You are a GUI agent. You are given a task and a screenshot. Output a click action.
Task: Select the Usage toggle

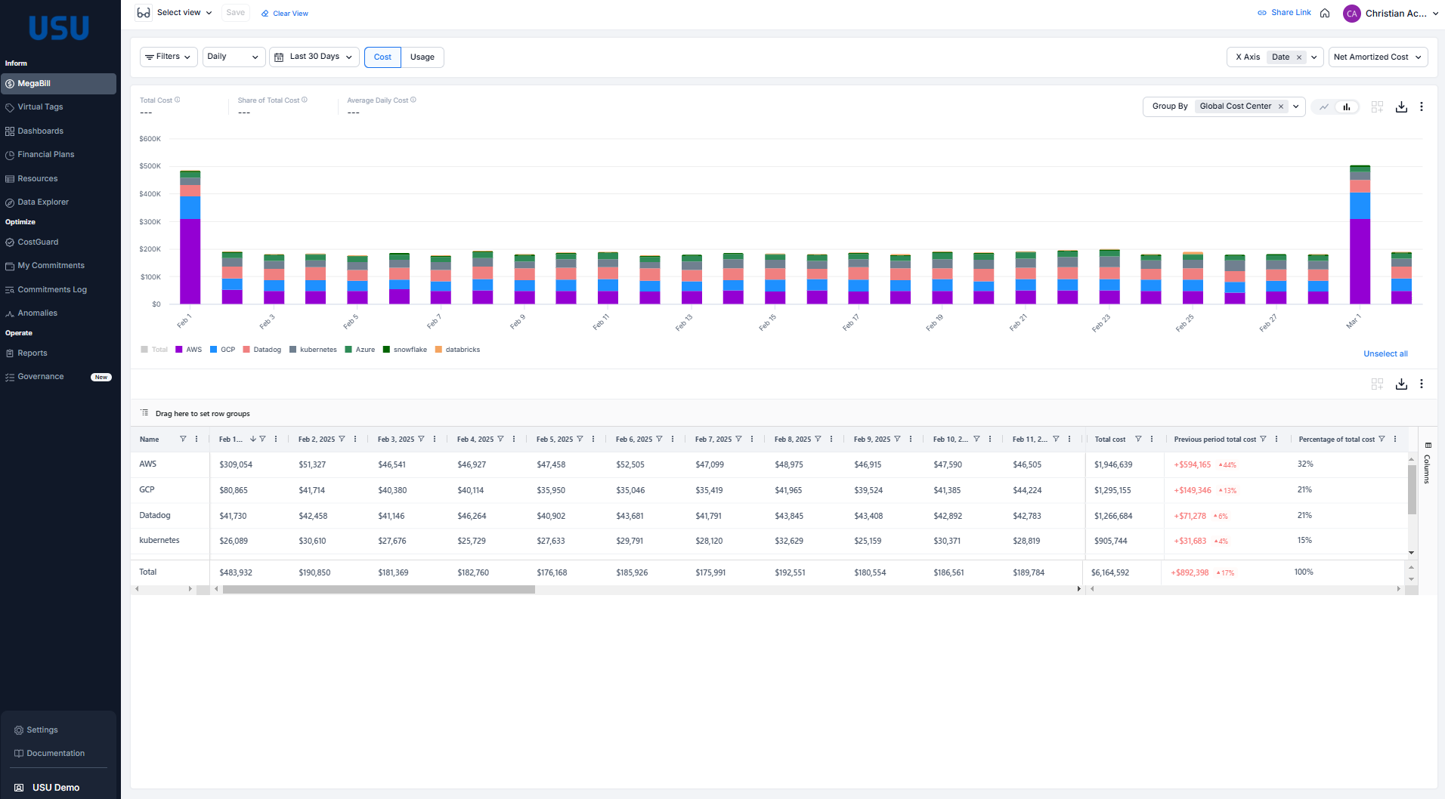coord(422,57)
